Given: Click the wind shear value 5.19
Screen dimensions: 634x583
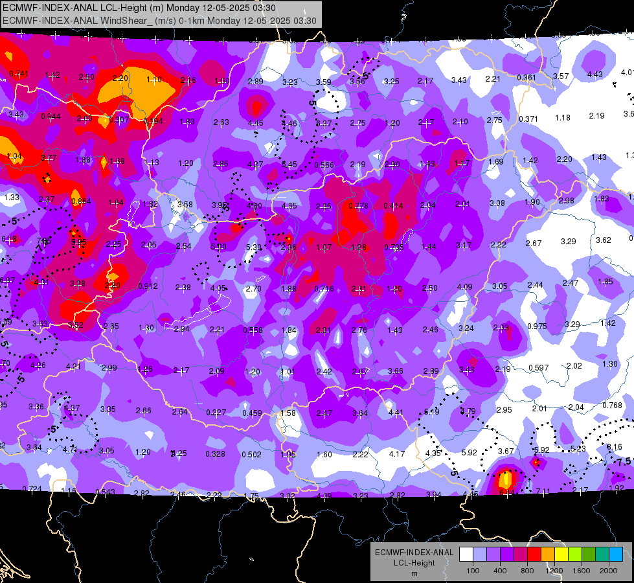Looking at the screenshot, I should [x=432, y=412].
